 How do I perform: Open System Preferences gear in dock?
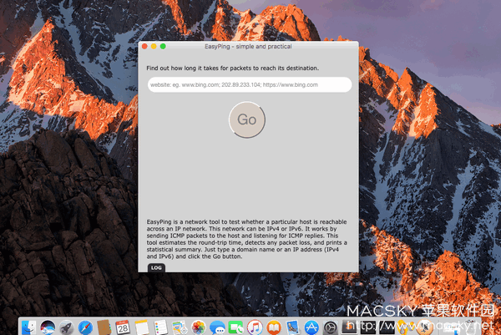coord(330,327)
